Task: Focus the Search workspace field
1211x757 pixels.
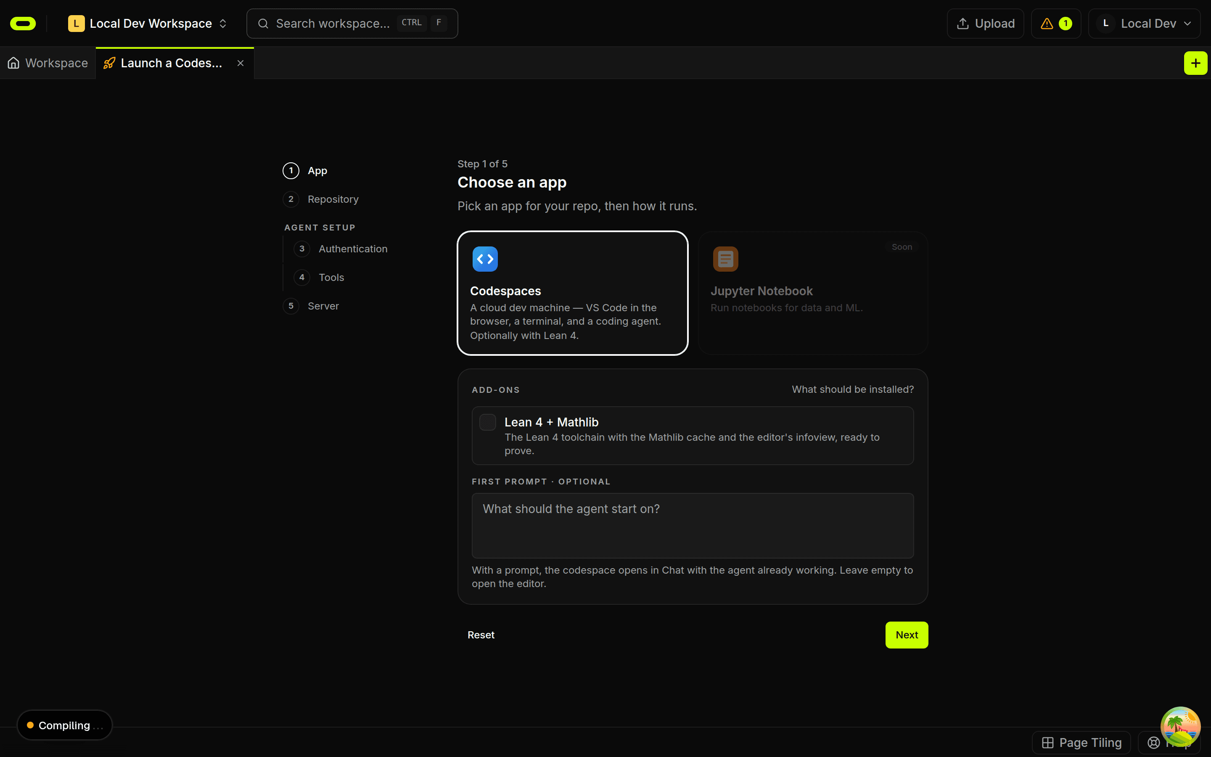Action: coord(352,24)
